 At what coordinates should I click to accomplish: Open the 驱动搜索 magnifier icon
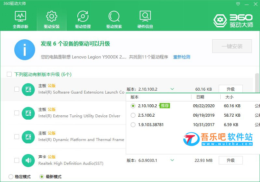click(114, 16)
